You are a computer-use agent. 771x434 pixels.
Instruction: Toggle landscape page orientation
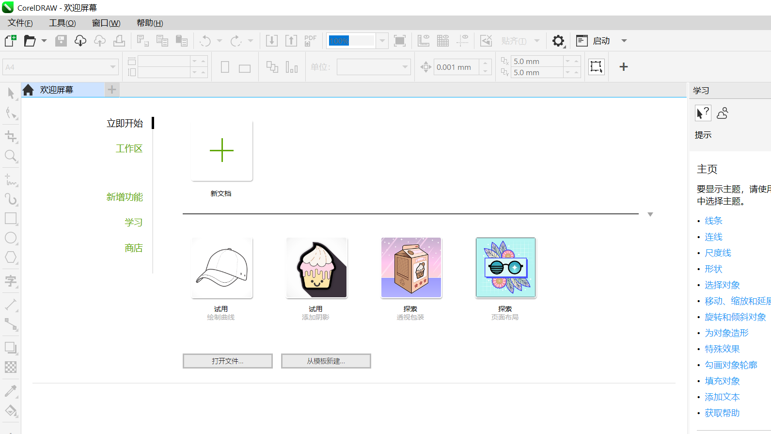245,68
